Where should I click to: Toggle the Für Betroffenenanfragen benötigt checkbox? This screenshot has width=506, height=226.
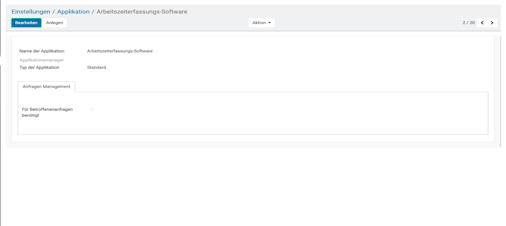(92, 109)
